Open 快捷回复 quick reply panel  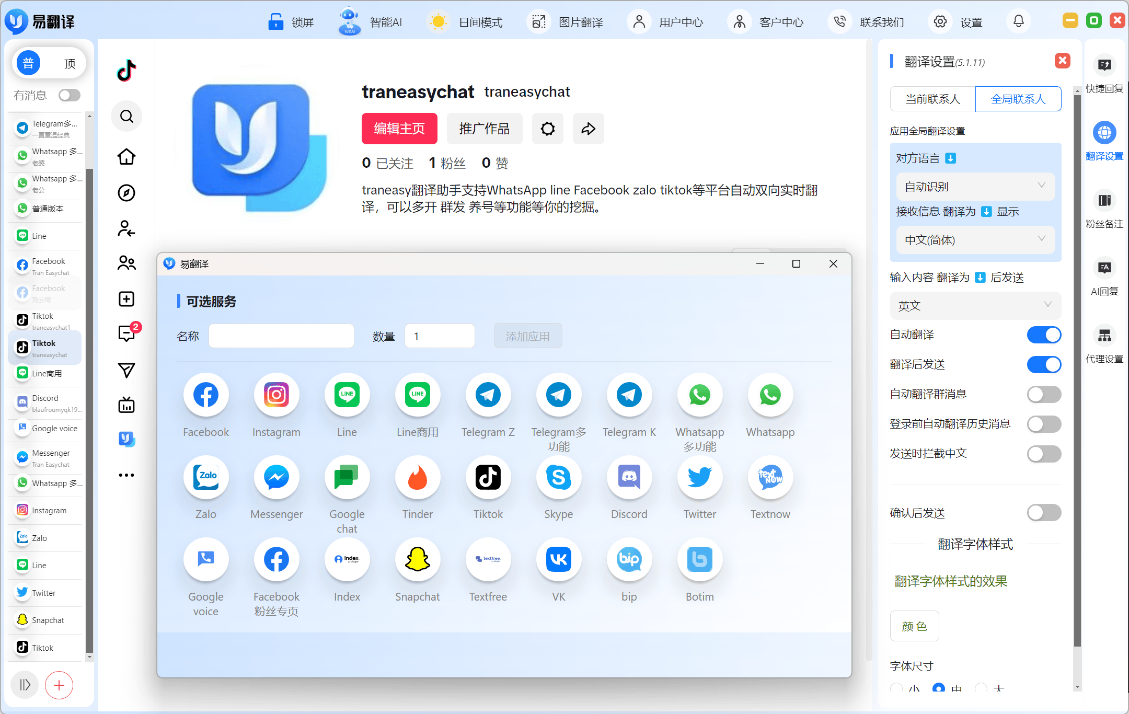click(1104, 65)
